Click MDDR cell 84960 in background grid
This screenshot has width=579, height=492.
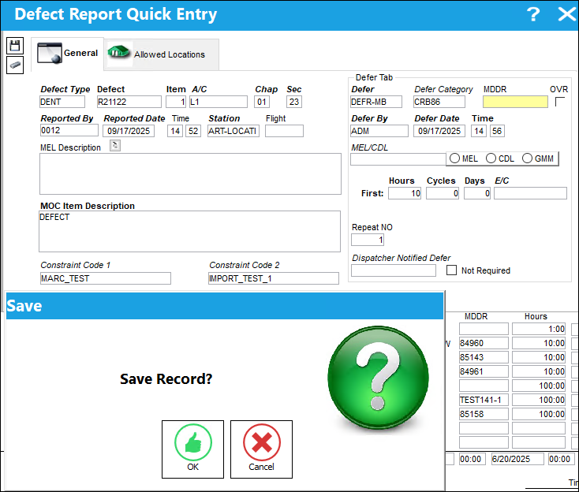[x=484, y=343]
